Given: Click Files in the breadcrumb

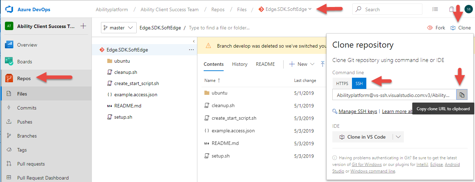Looking at the screenshot, I should point(242,9).
